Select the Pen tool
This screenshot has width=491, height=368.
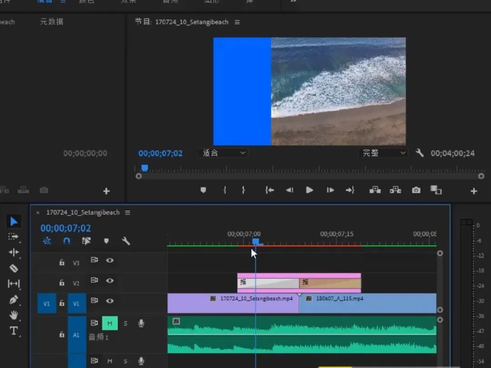tap(14, 300)
